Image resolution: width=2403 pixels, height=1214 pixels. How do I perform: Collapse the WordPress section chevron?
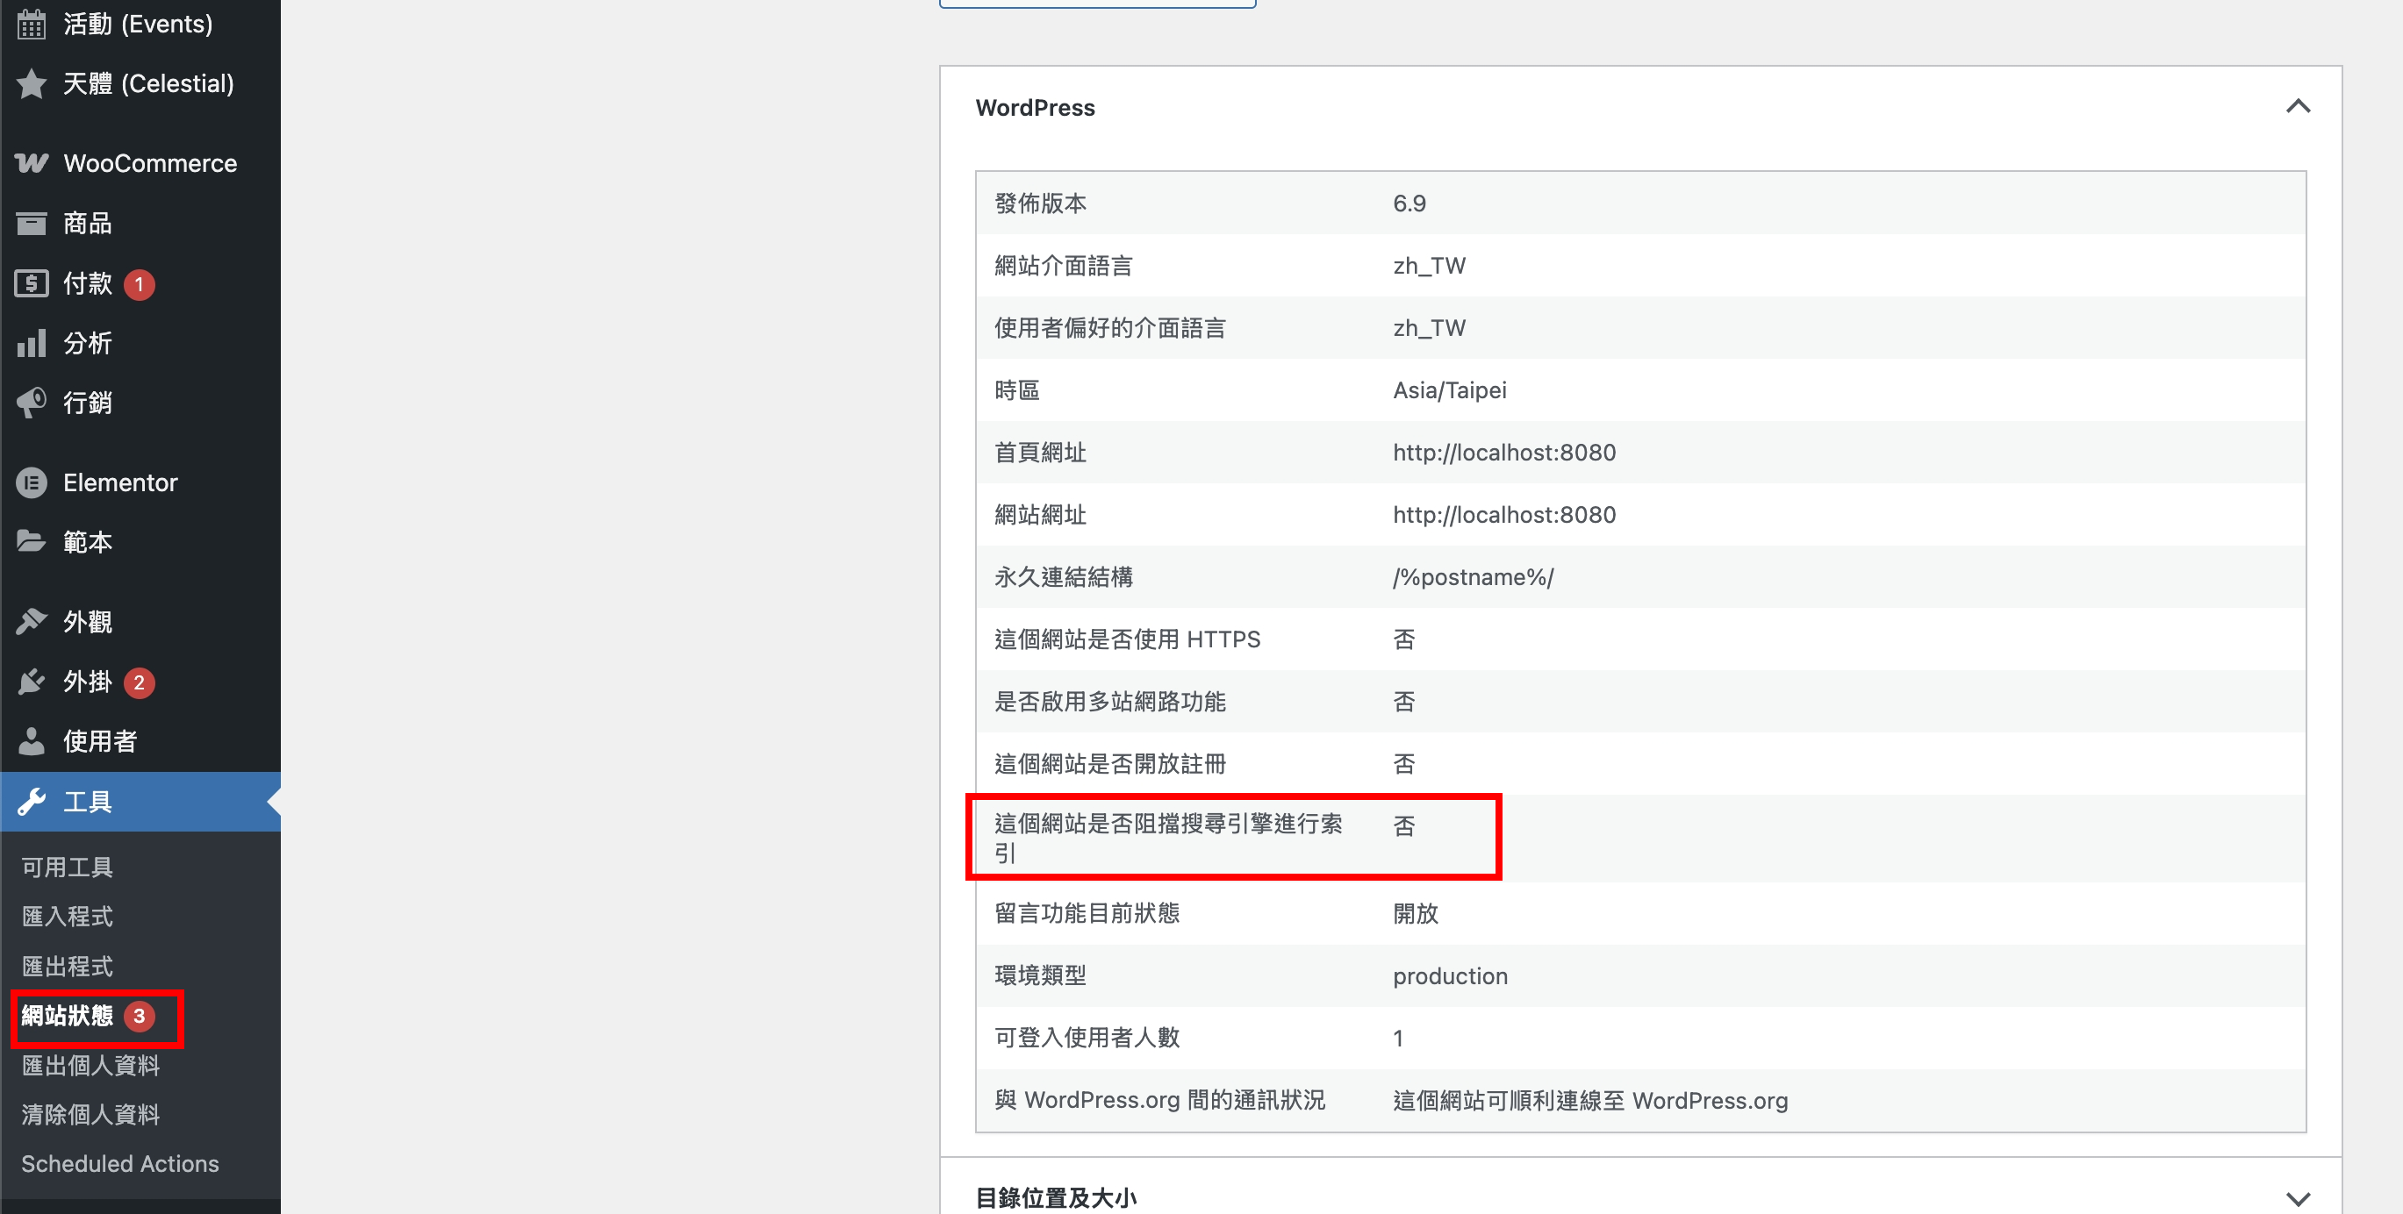2297,107
